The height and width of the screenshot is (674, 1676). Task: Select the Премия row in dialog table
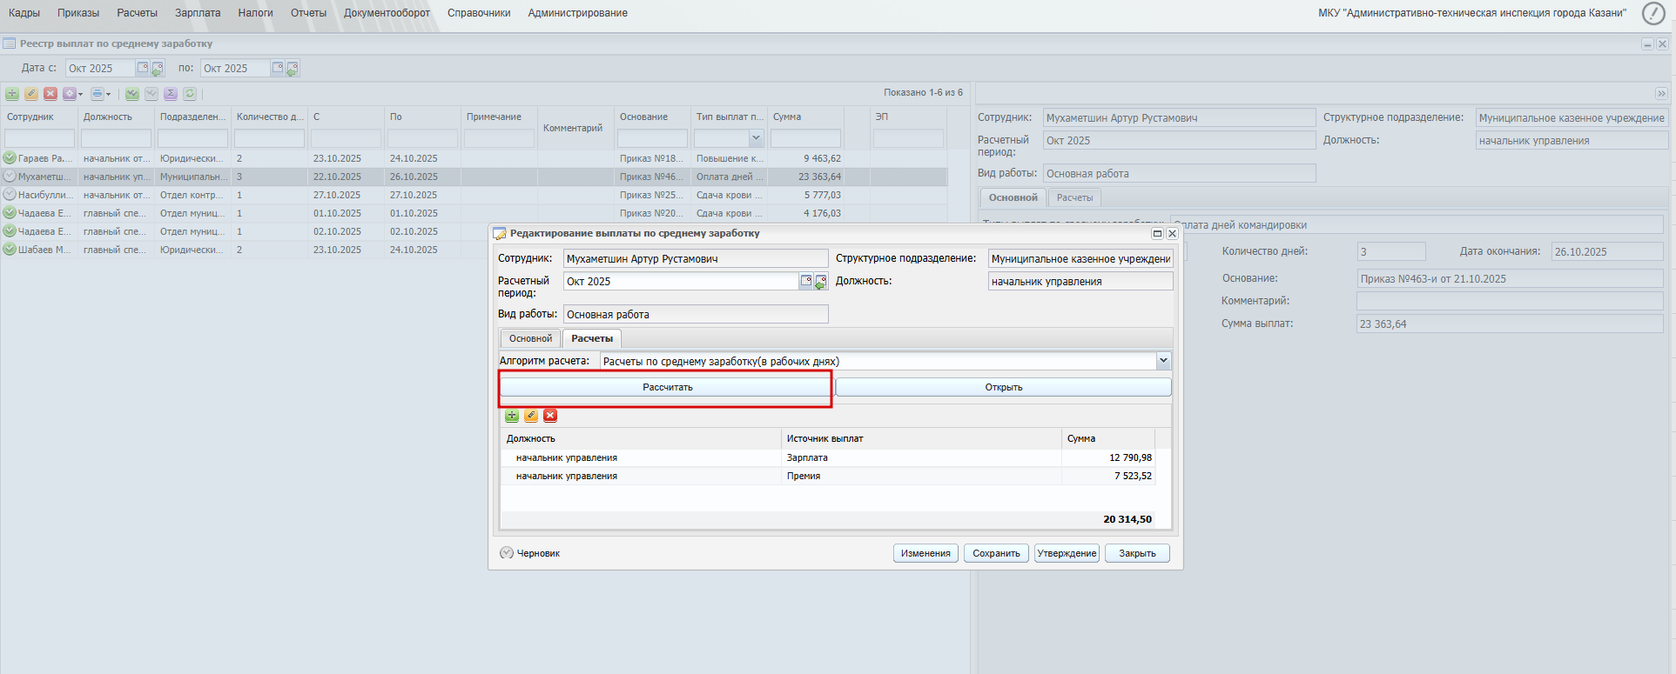point(828,476)
